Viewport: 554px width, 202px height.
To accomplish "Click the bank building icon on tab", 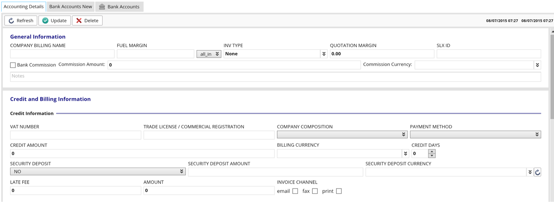I will pyautogui.click(x=102, y=7).
